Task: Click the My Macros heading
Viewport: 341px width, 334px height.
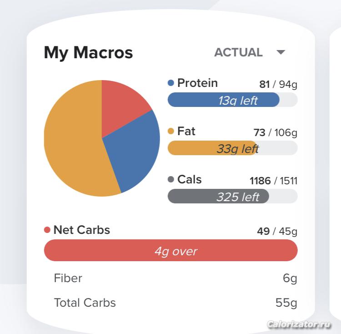Action: 88,53
